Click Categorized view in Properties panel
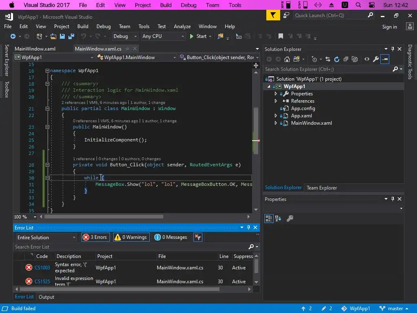 pyautogui.click(x=269, y=218)
